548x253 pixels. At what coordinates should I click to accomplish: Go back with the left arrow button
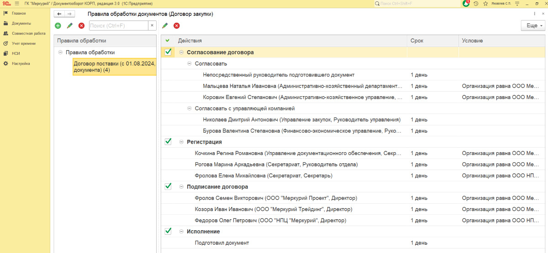click(x=59, y=14)
